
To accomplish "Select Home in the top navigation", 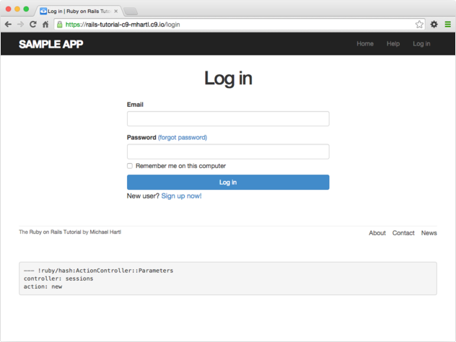I will (365, 44).
